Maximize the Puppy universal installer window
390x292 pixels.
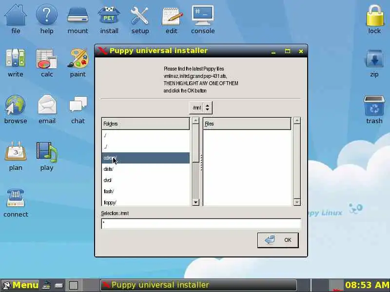pos(288,52)
